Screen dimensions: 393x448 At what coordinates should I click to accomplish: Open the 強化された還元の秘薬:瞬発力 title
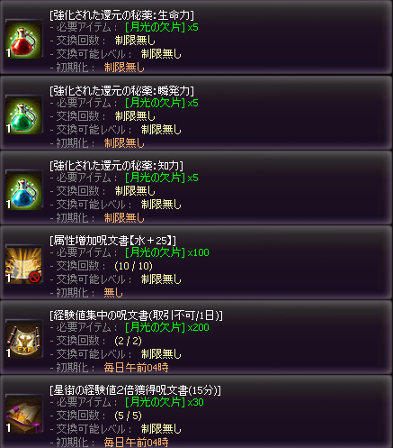121,91
